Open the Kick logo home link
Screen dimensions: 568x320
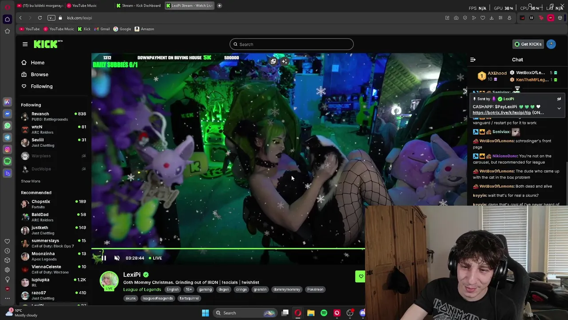point(48,44)
